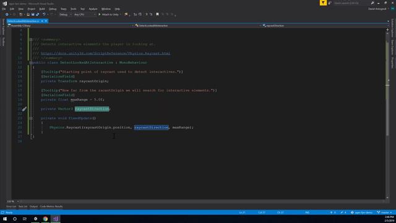Open the Debug menu
Screen dimensions: 396x223
[53, 9]
